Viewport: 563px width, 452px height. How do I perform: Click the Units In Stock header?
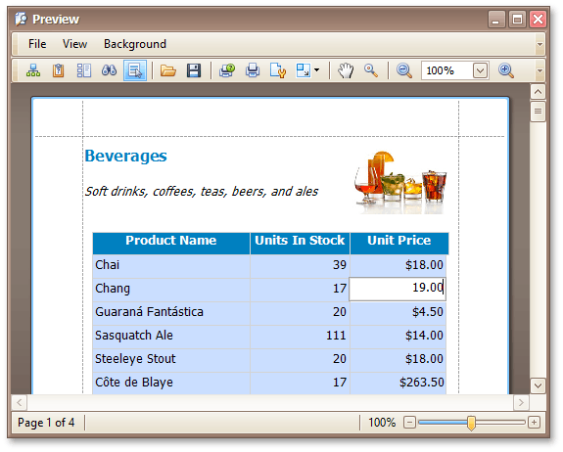(300, 244)
